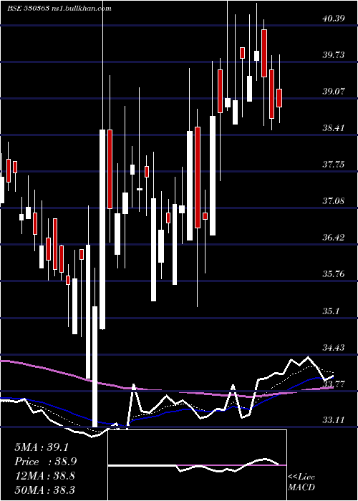
Task: Click the 37.08 price axis label
Action: pyautogui.click(x=334, y=201)
